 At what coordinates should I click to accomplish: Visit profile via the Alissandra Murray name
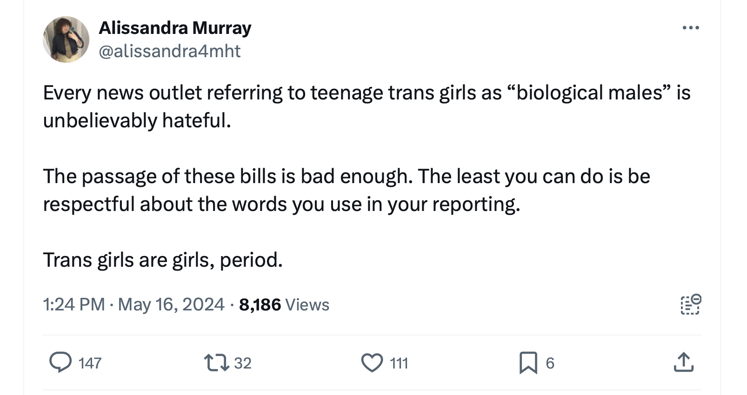[x=175, y=28]
